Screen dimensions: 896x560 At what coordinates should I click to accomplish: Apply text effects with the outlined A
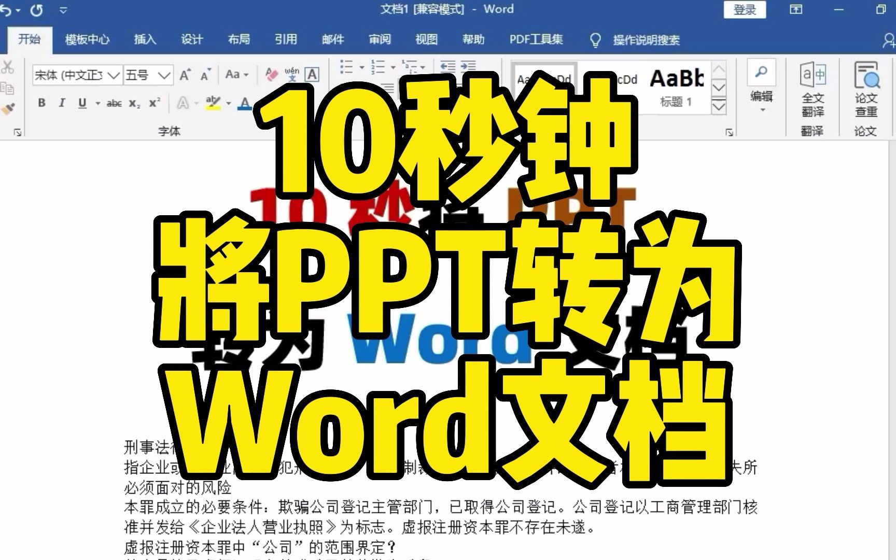183,103
